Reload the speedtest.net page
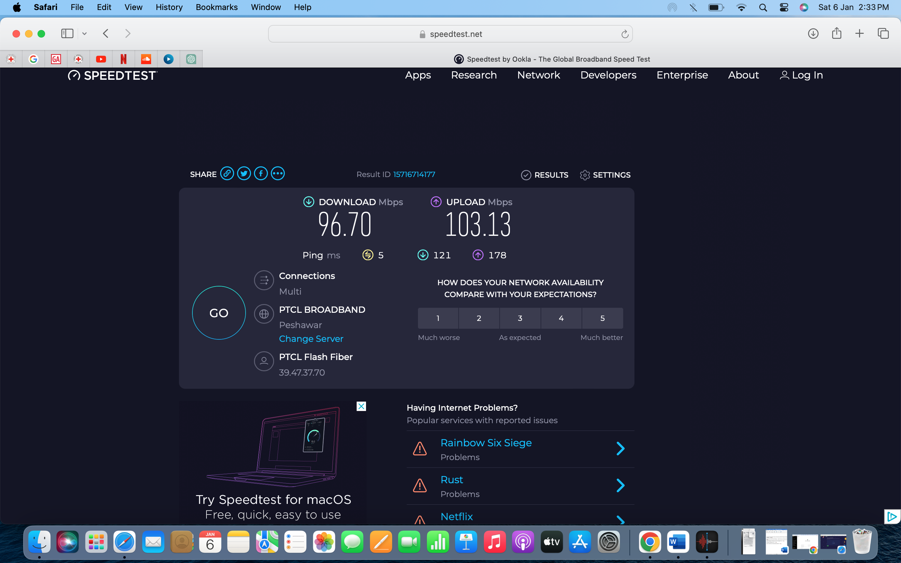The height and width of the screenshot is (563, 901). click(625, 34)
